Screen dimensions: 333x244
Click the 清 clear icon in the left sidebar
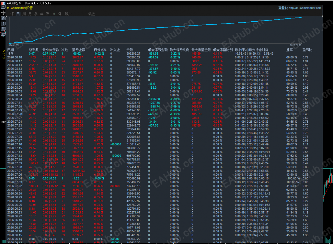pyautogui.click(x=3, y=18)
